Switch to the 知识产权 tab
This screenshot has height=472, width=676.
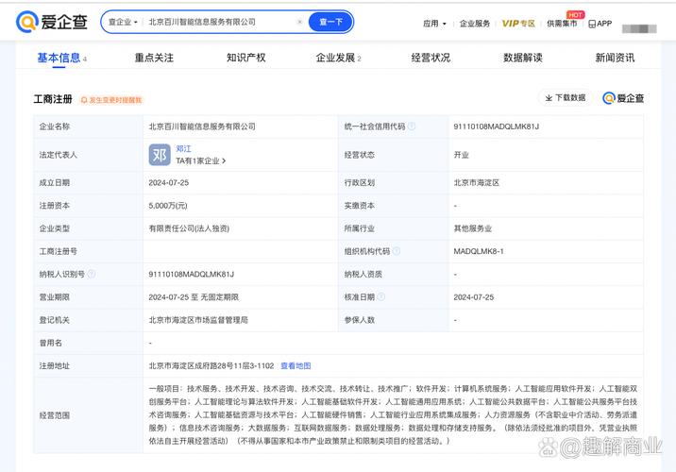[246, 58]
